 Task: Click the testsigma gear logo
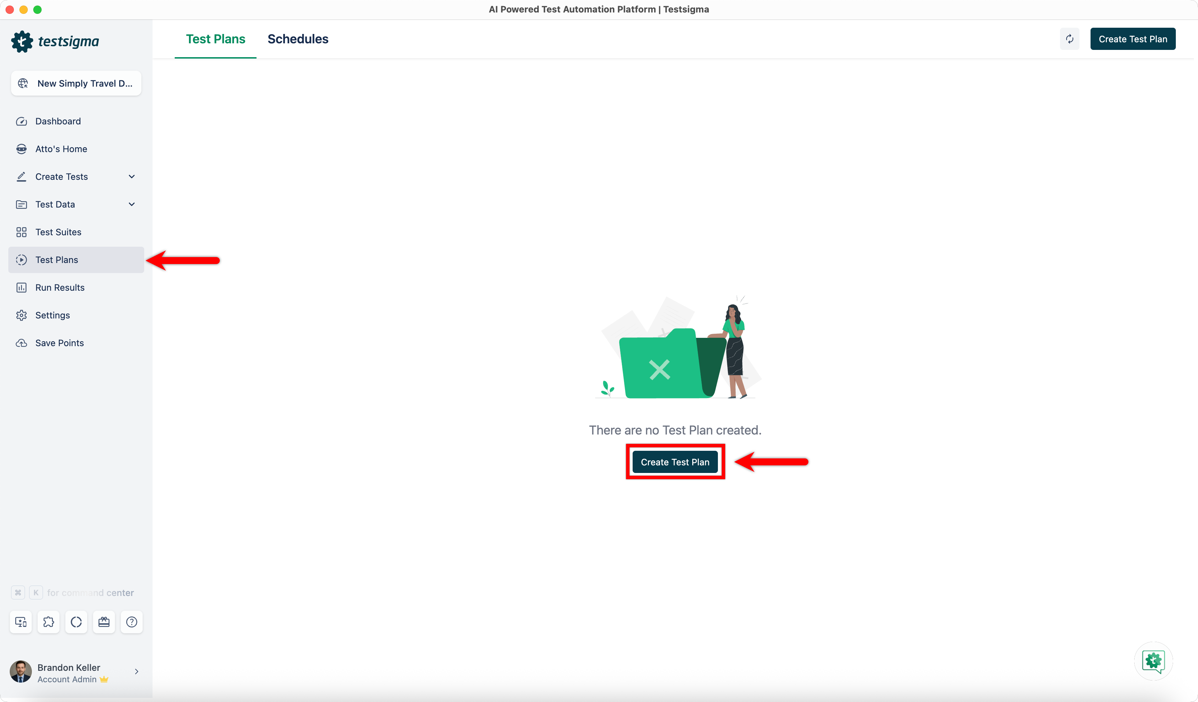(x=22, y=42)
